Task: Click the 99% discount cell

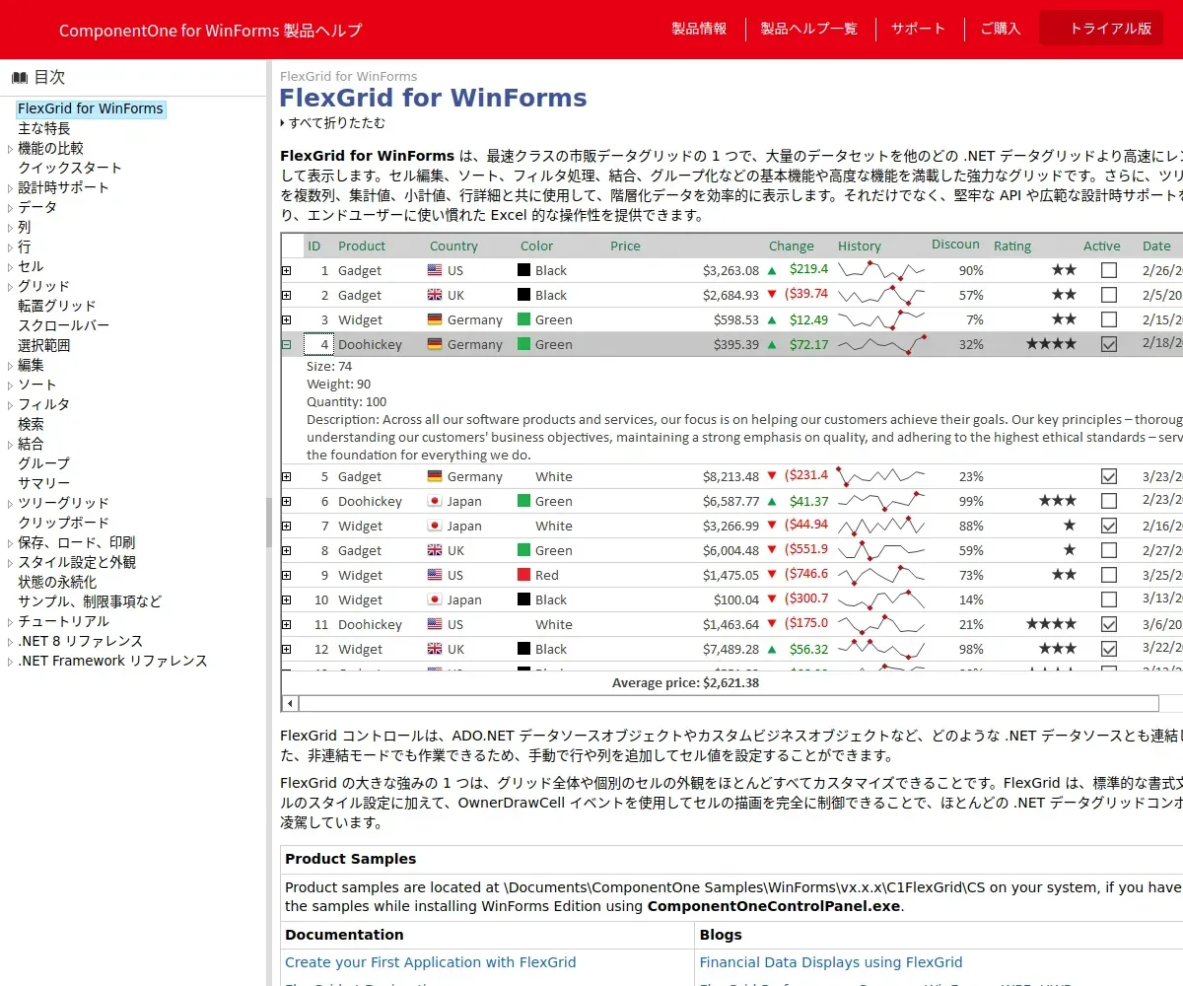Action: pos(971,501)
